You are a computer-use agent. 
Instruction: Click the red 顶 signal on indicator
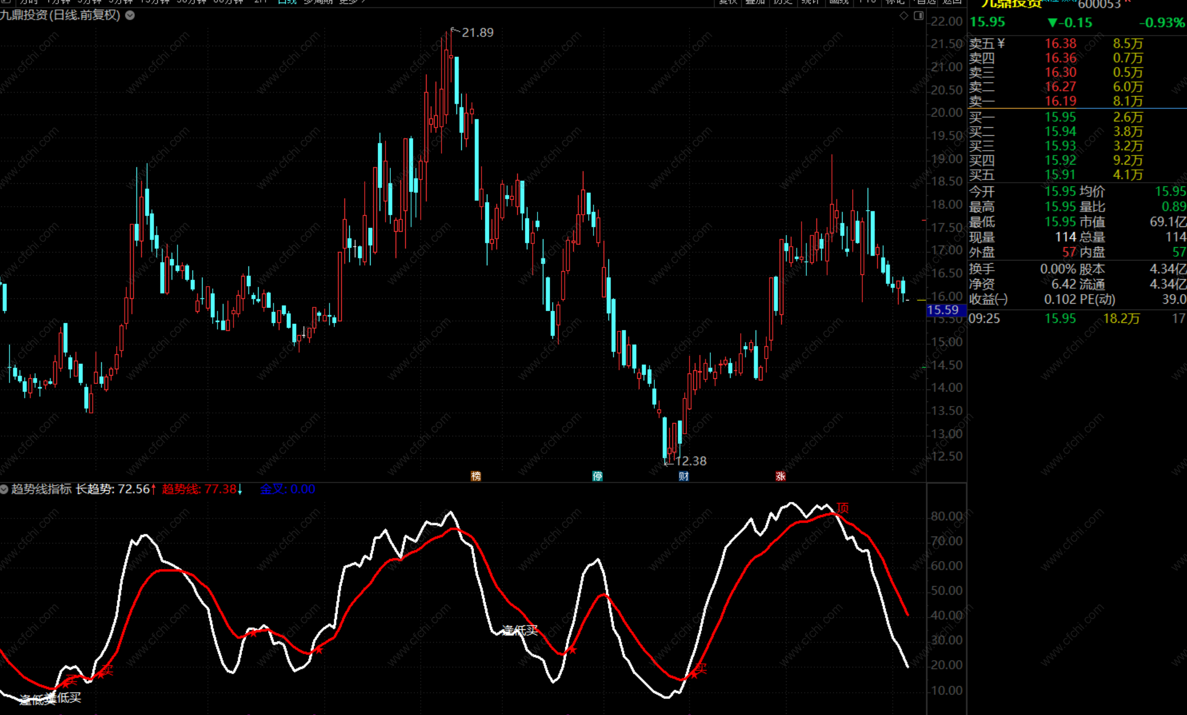[842, 508]
